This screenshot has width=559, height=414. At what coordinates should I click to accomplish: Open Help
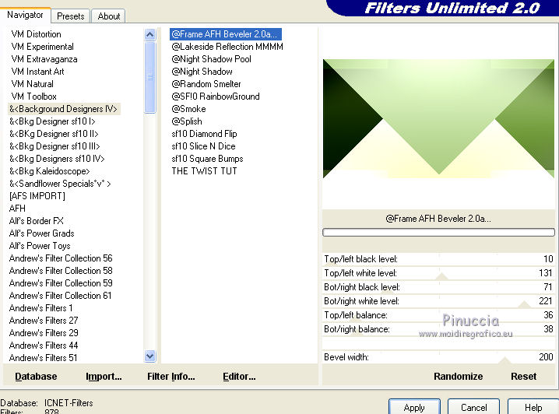[533, 407]
